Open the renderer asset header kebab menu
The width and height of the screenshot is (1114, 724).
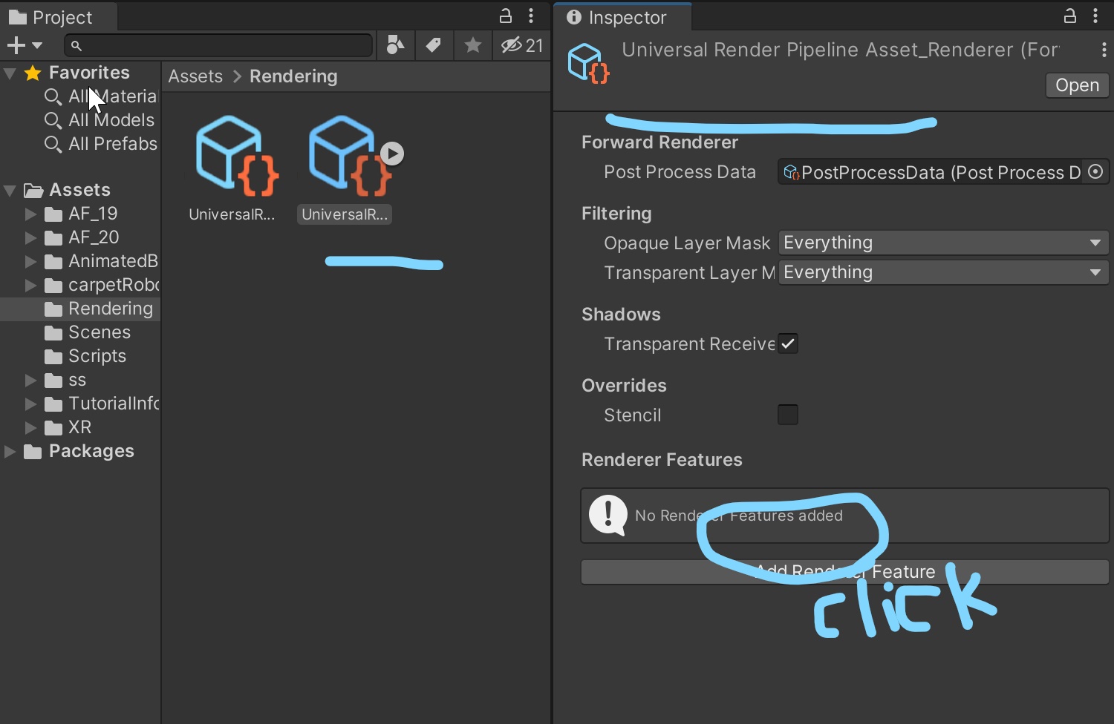pos(1104,50)
